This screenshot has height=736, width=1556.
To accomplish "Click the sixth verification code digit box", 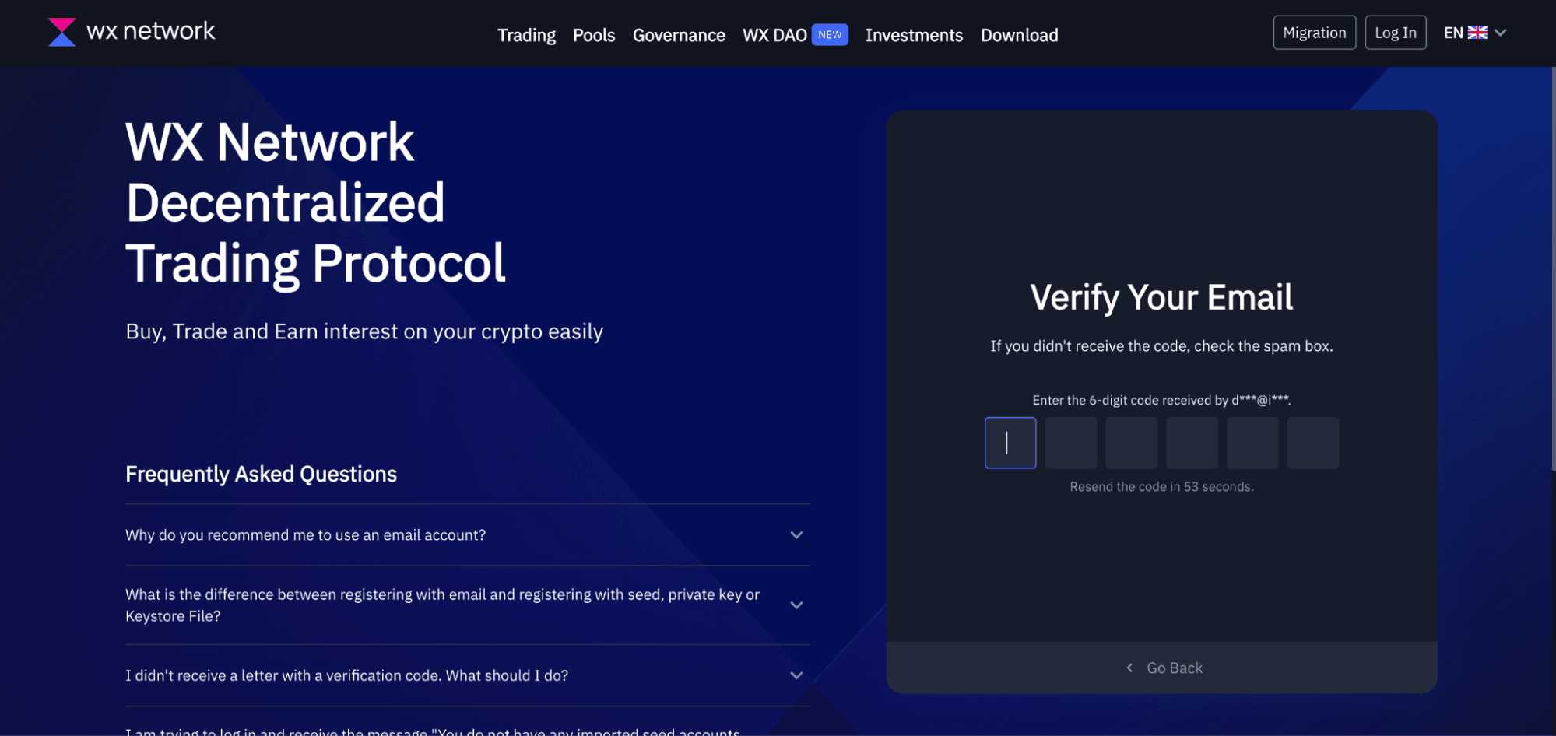I will 1313,443.
